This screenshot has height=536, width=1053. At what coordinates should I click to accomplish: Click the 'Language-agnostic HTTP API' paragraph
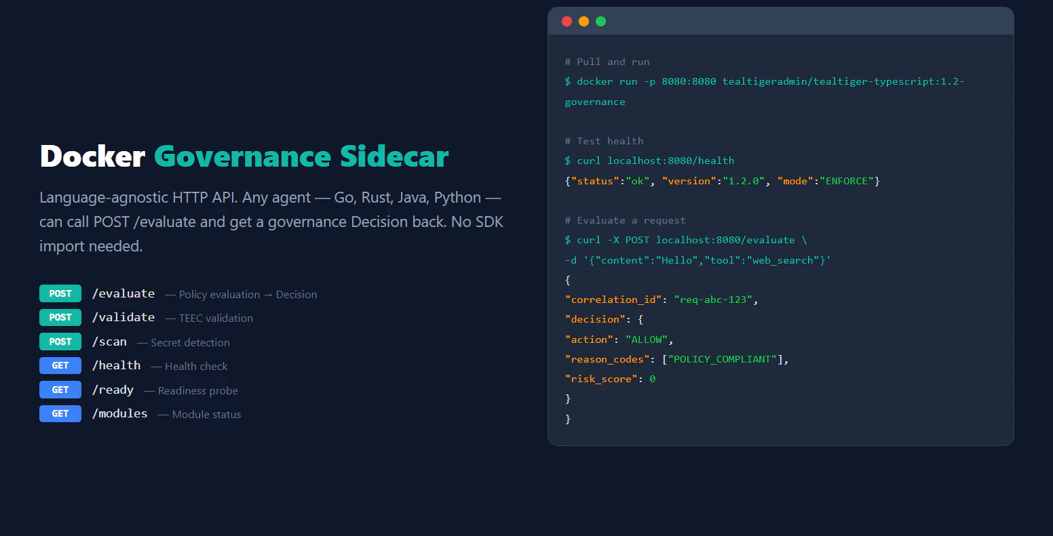[x=271, y=222]
